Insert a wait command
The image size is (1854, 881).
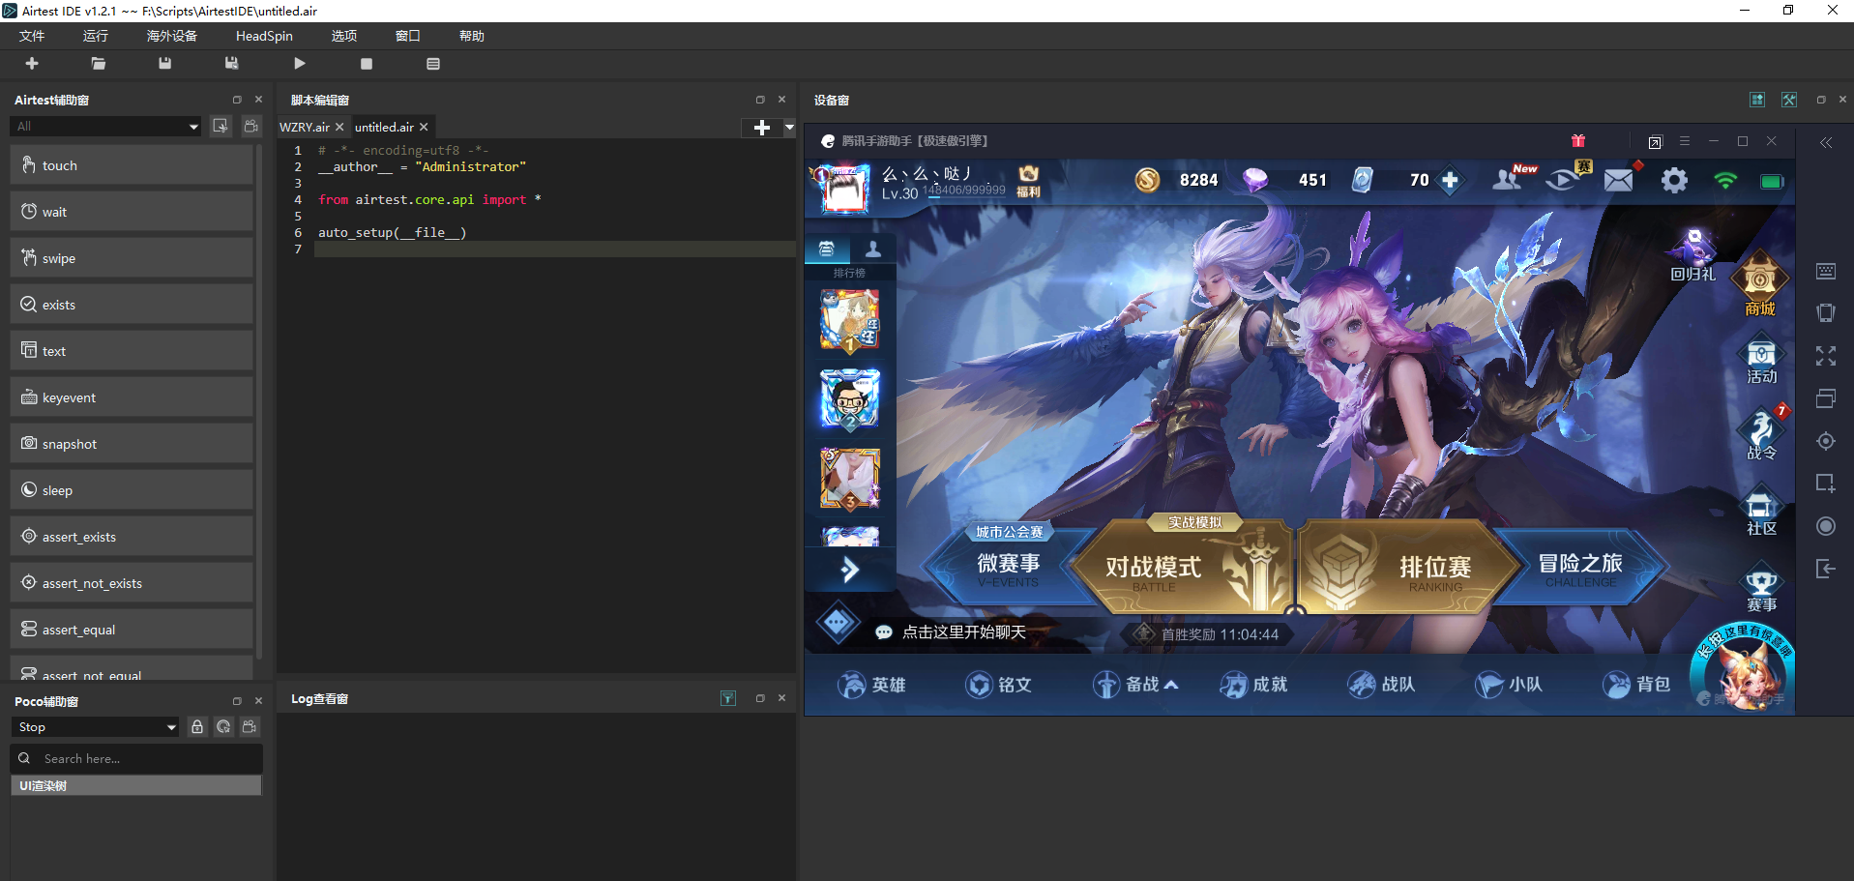[x=132, y=212]
